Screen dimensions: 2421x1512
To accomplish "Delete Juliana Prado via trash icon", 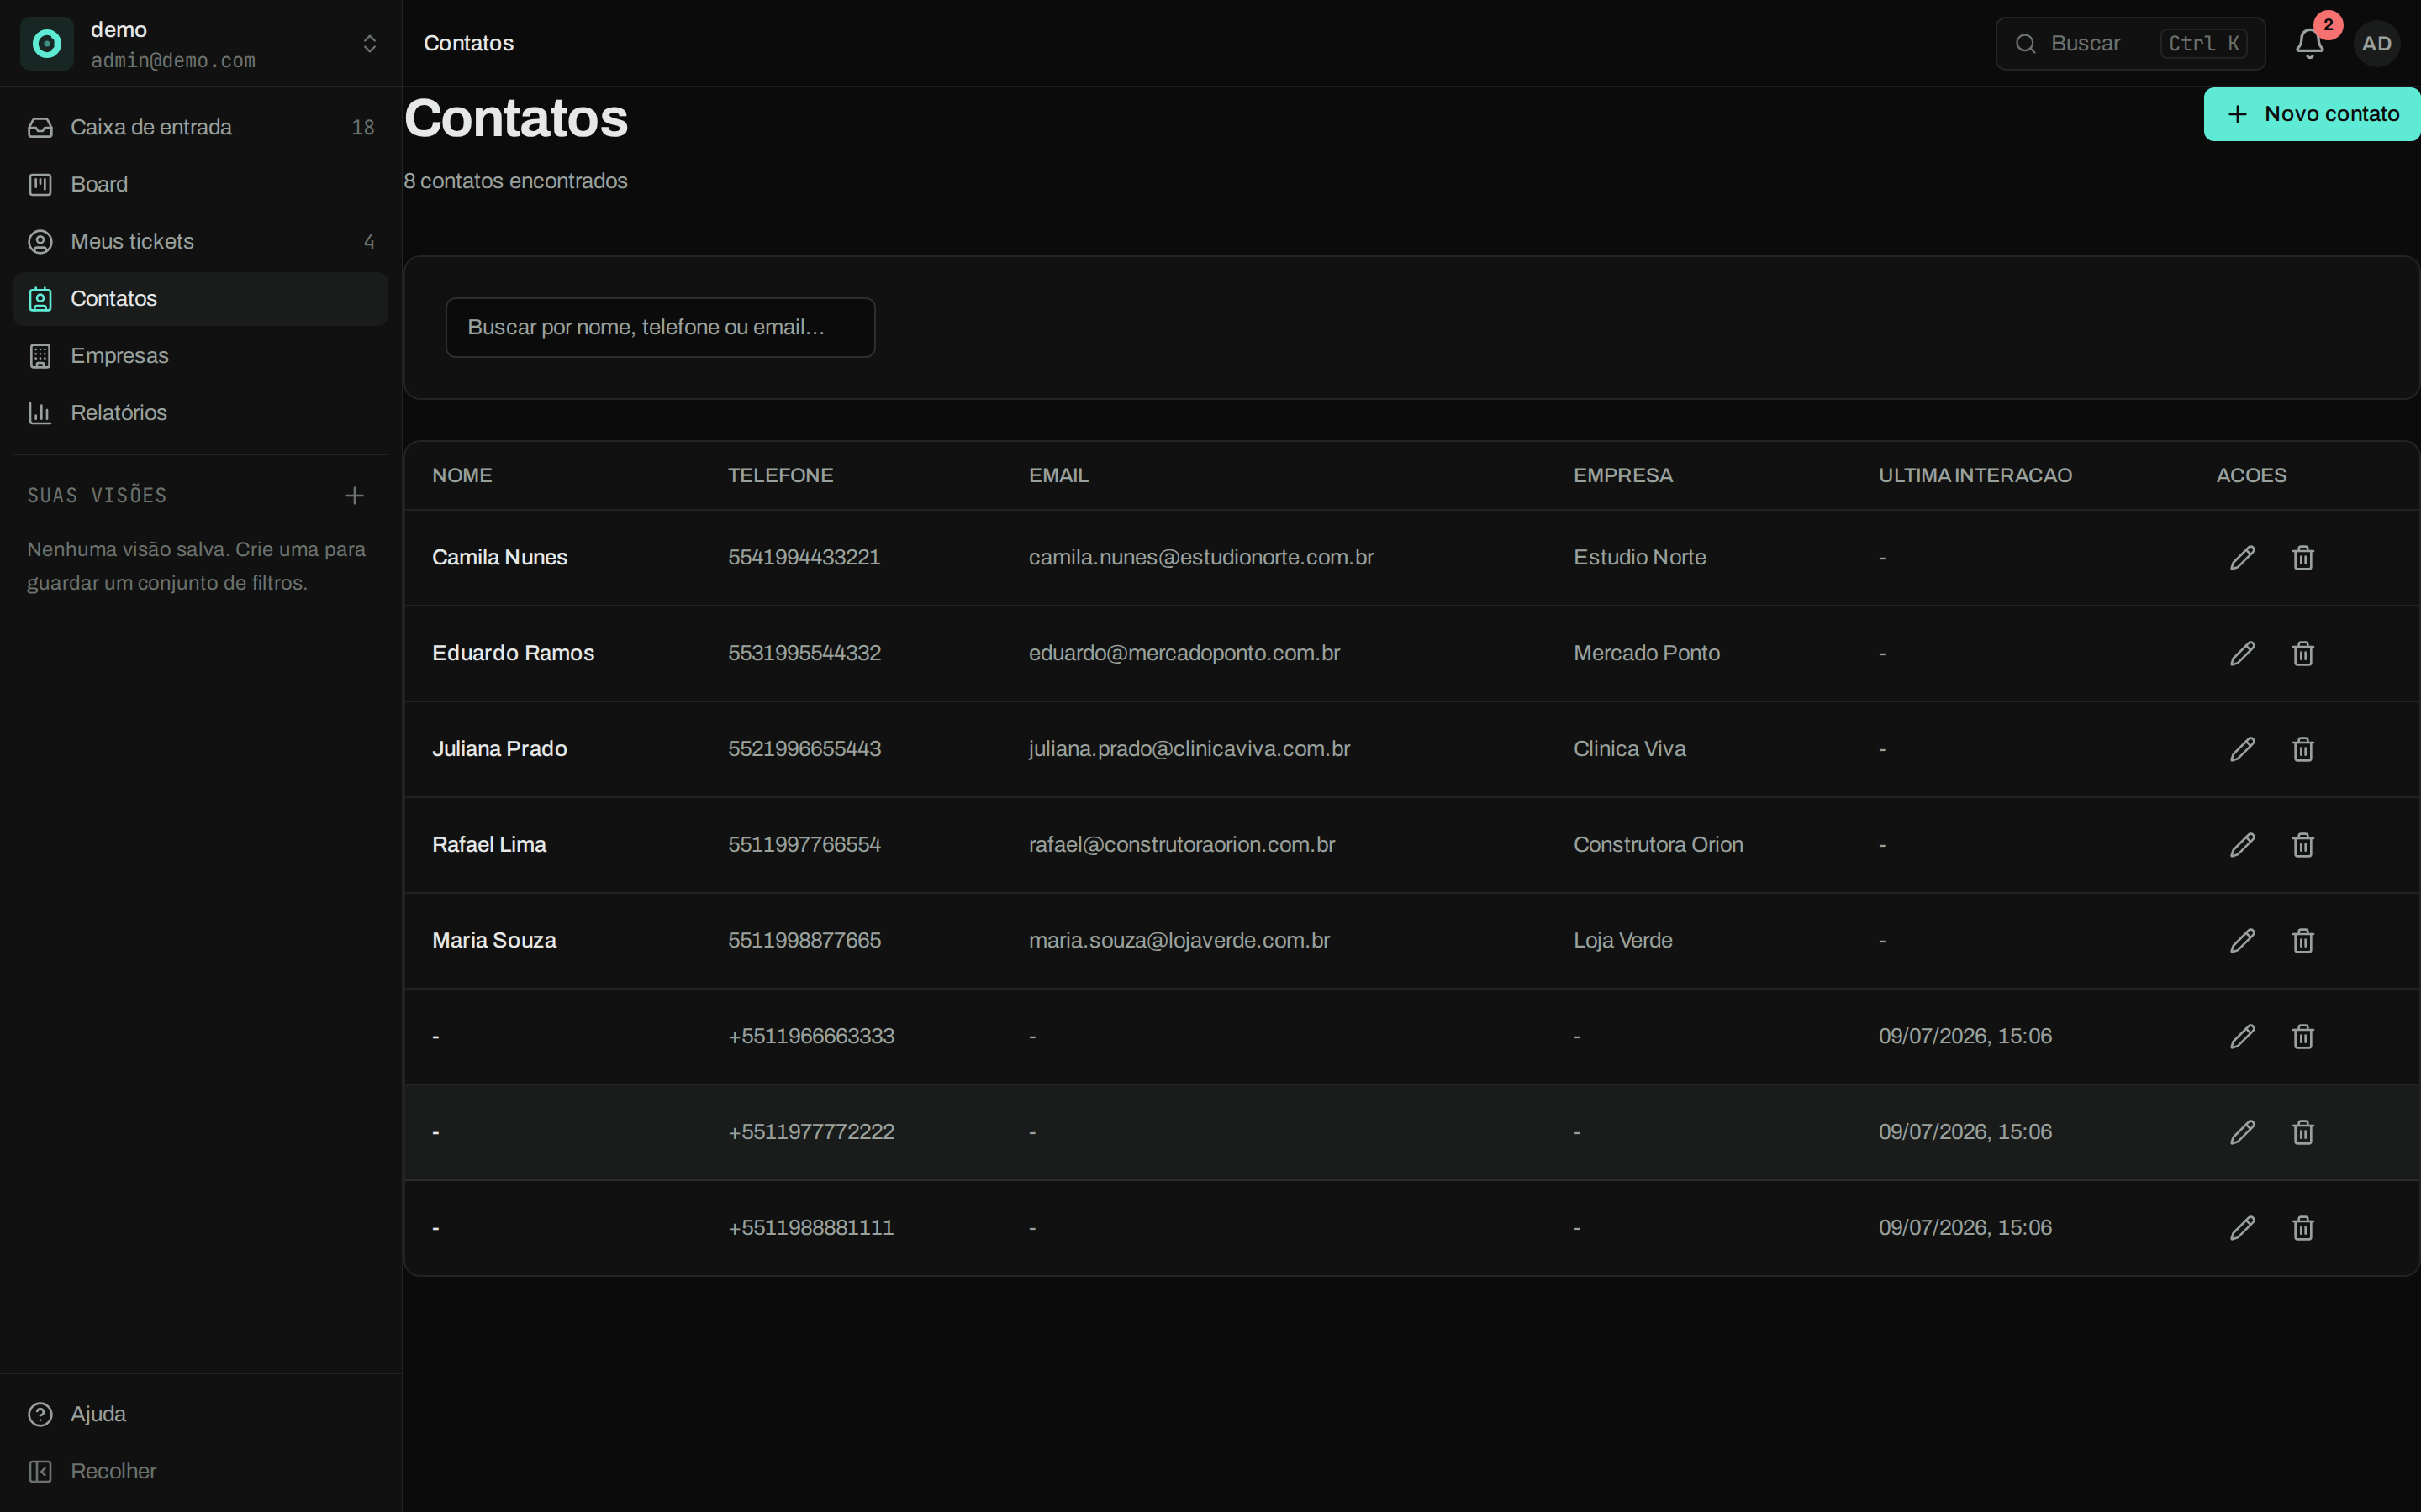I will [x=2303, y=749].
